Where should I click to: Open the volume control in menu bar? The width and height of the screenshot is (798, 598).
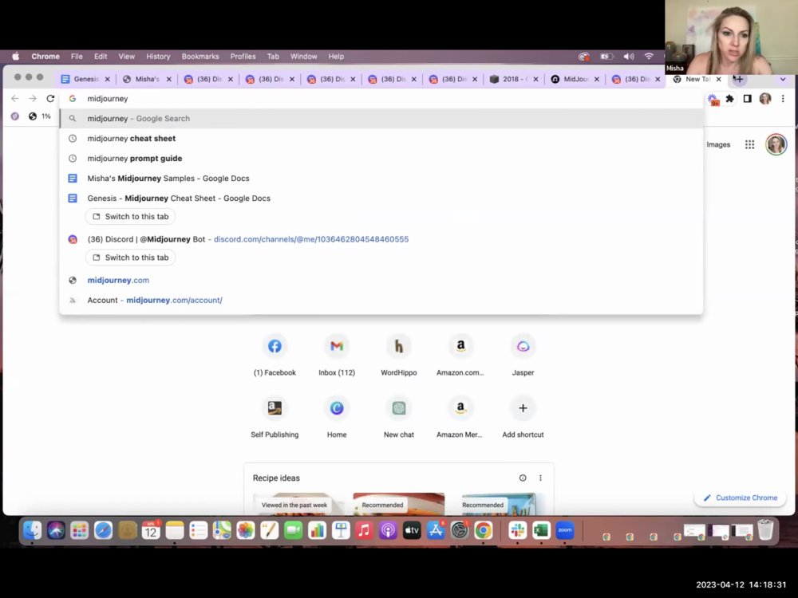coord(629,57)
